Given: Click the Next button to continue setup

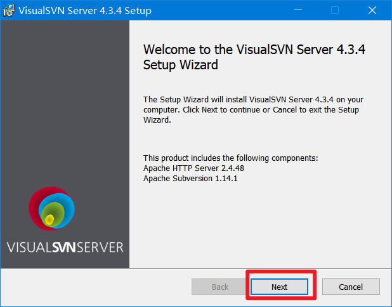Looking at the screenshot, I should tap(279, 287).
